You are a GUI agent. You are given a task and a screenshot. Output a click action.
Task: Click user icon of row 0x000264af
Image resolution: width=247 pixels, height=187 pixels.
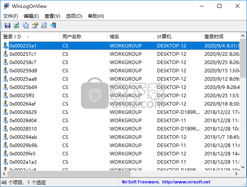click(x=6, y=104)
